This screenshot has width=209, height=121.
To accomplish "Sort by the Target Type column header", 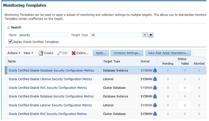I will pyautogui.click(x=111, y=61).
